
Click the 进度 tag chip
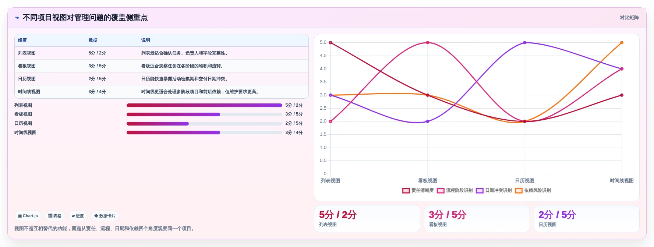(78, 216)
